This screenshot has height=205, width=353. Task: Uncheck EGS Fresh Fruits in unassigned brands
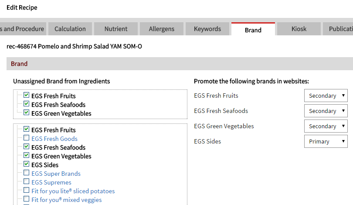[27, 95]
